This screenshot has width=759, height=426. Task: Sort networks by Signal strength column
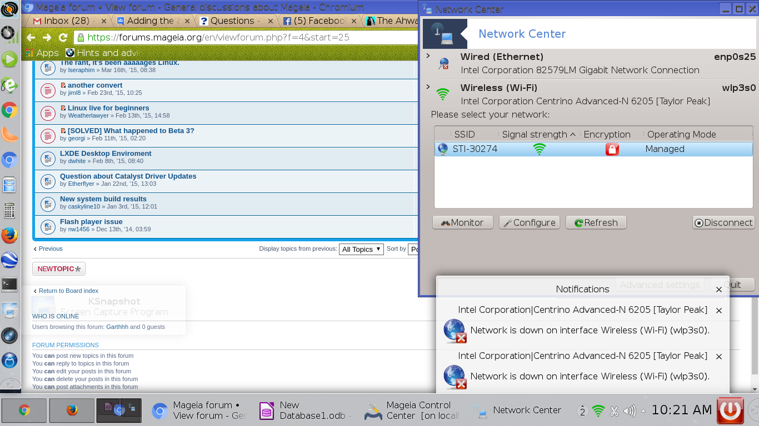538,134
